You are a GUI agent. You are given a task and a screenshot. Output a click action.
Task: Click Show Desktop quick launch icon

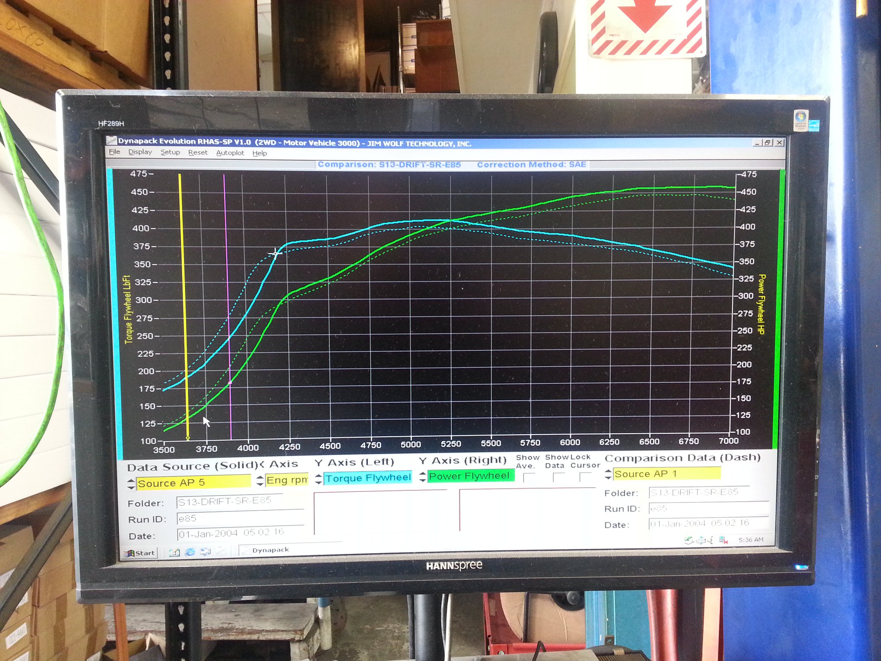click(x=205, y=552)
